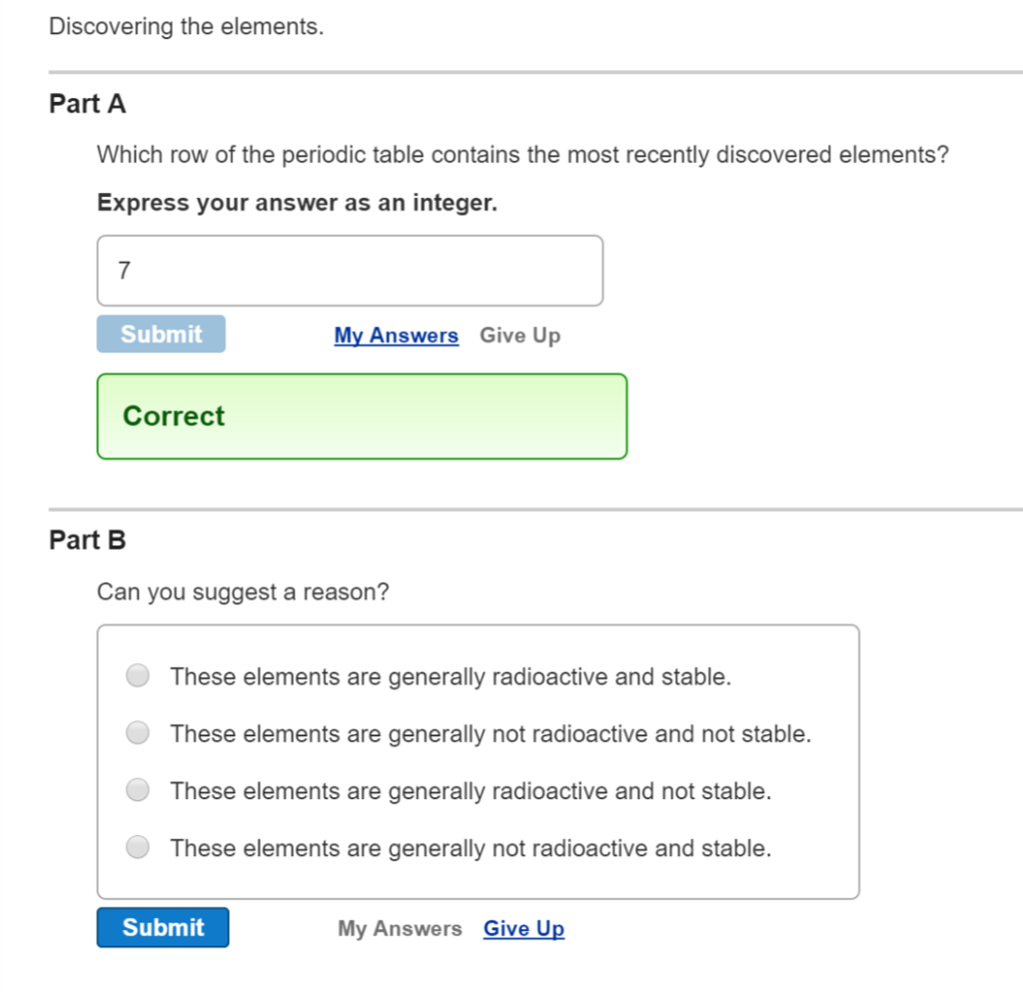Open My Answers for Part A
The height and width of the screenshot is (992, 1023).
click(396, 335)
